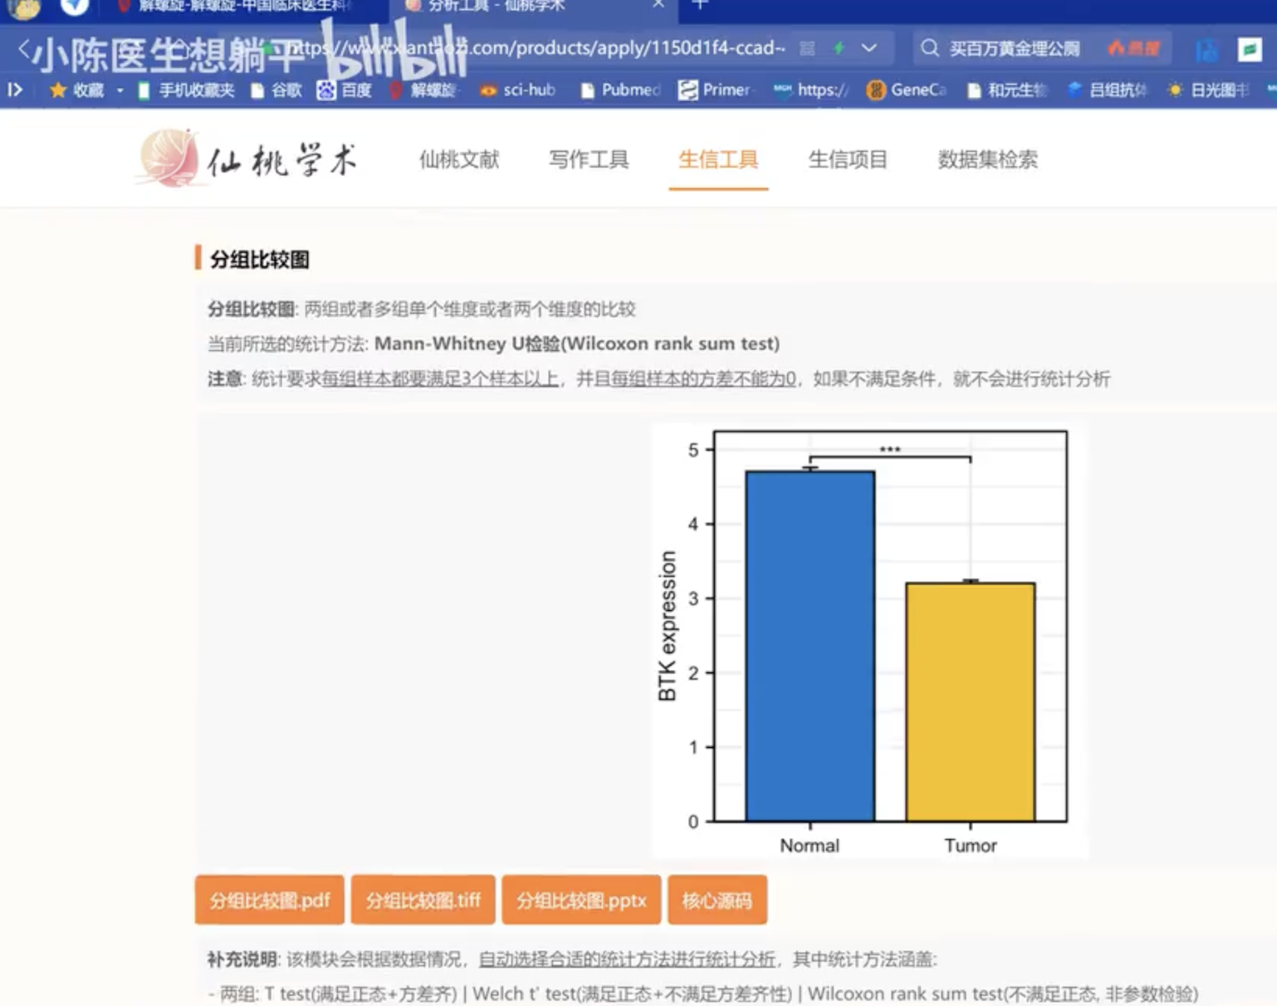Screen dimensions: 1277x1006
Task: Open the Pubmed bookmark
Action: coord(620,90)
